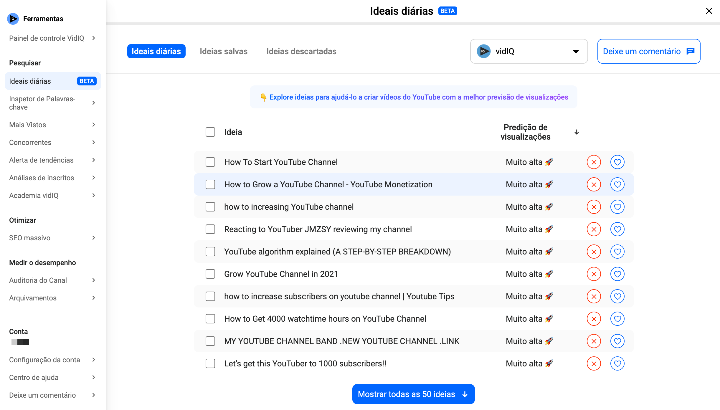Click the vidIQ logo next to Ferramentas
This screenshot has height=410, width=720.
(13, 19)
